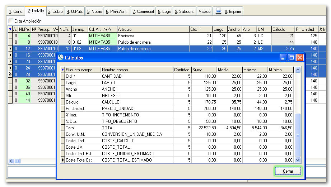
Task: Click the row selector for the Total row
Action: coord(62,128)
